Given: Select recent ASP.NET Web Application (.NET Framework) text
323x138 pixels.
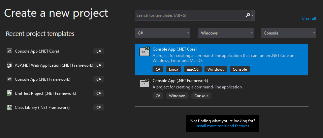Looking at the screenshot, I should pyautogui.click(x=54, y=65).
